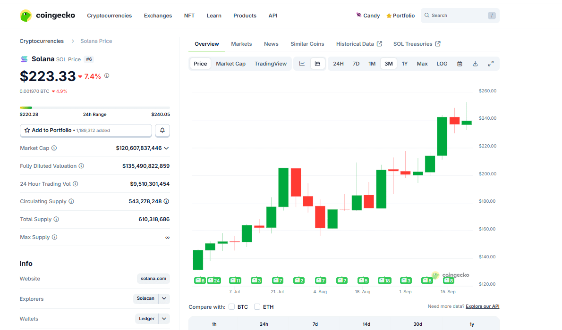Click the Search input field
Image resolution: width=562 pixels, height=330 pixels.
click(460, 16)
